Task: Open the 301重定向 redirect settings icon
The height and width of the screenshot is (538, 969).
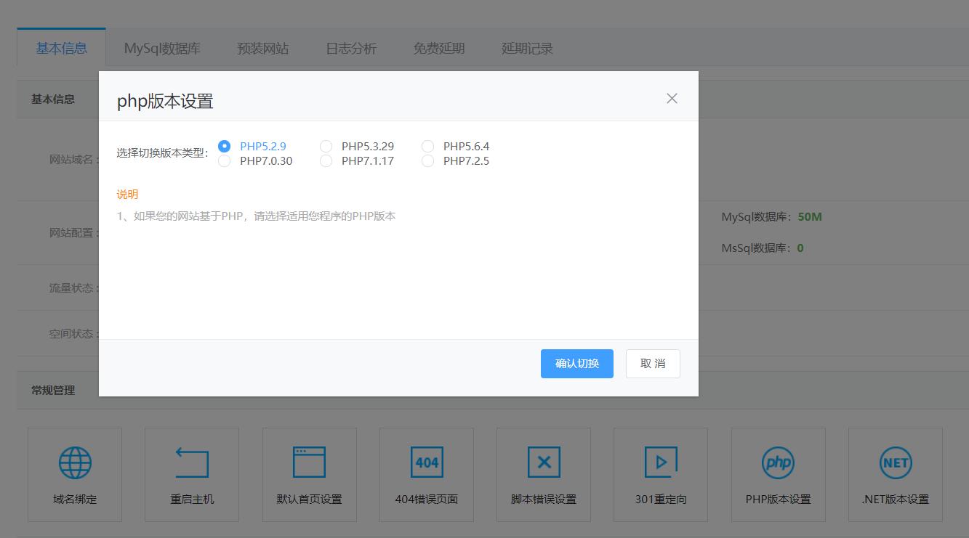Action: (x=660, y=475)
